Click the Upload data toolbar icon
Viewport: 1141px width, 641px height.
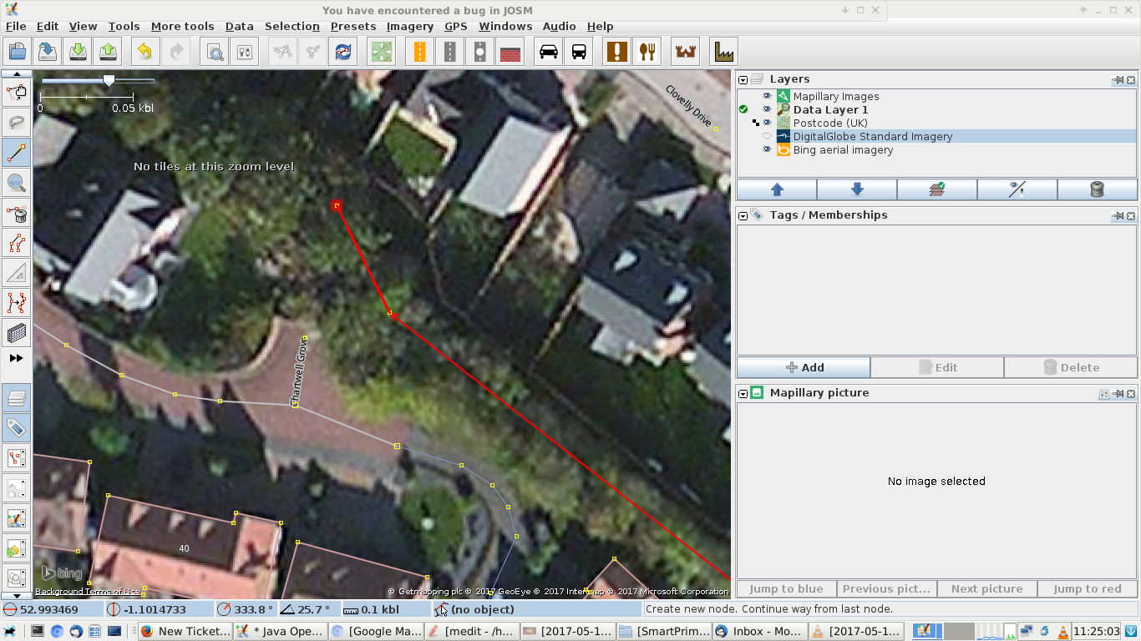tap(109, 52)
